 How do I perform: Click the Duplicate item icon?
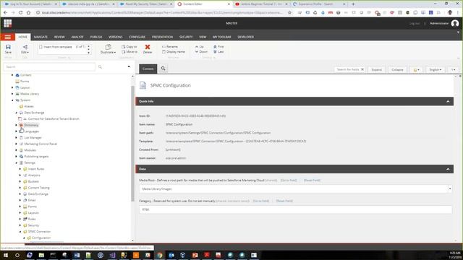[108, 47]
